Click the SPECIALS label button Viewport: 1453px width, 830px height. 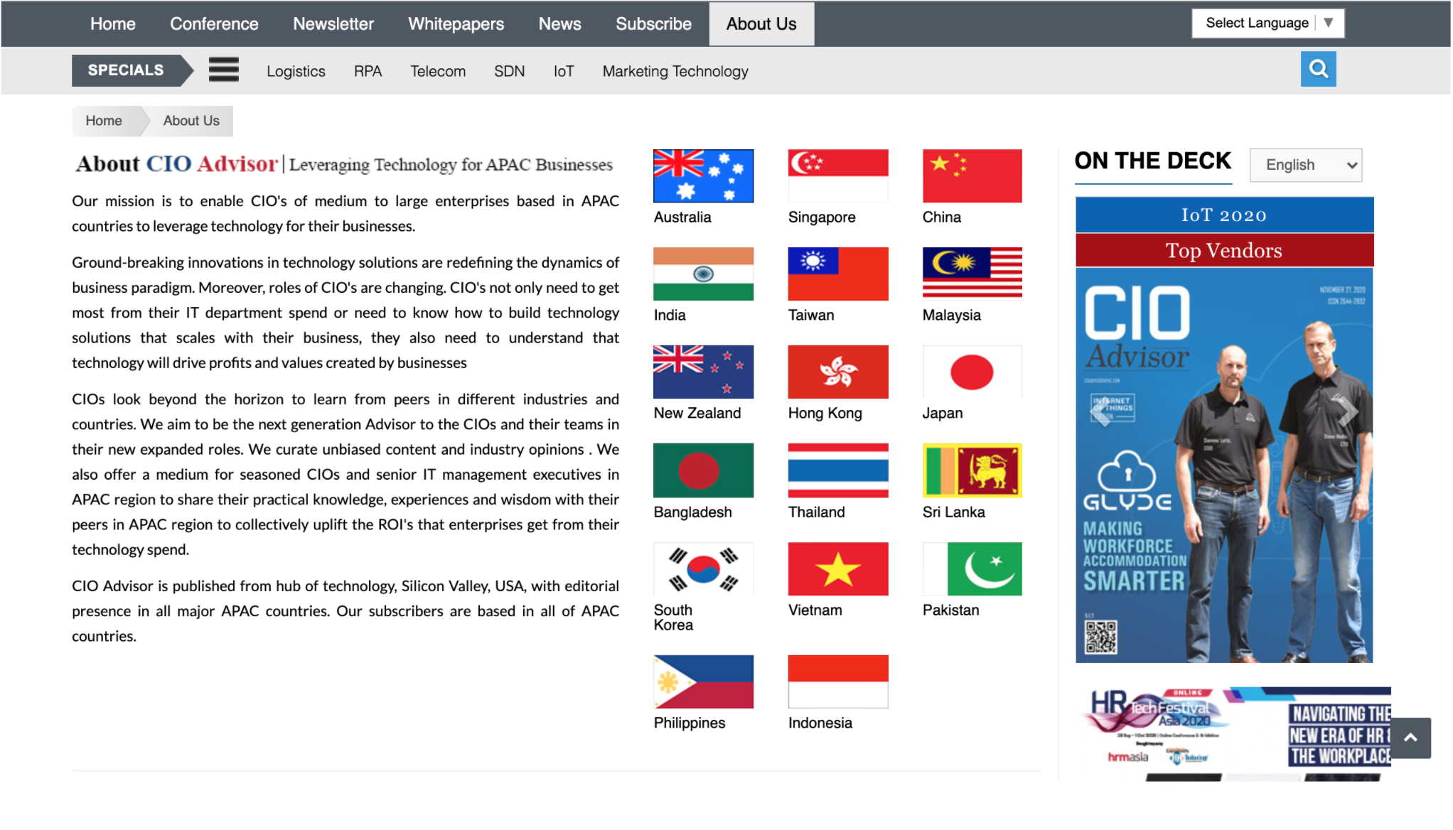tap(132, 70)
